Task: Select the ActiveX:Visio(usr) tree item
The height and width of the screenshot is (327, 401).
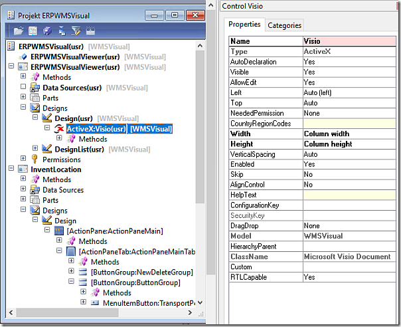Action: [x=118, y=129]
